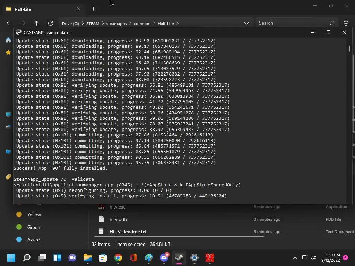
Task: Click the azure color dot
Action: (x=19, y=239)
